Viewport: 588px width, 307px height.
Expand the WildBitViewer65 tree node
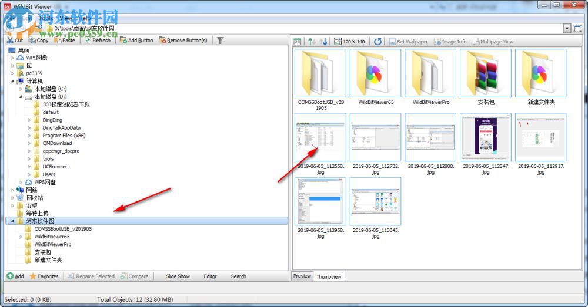point(21,237)
